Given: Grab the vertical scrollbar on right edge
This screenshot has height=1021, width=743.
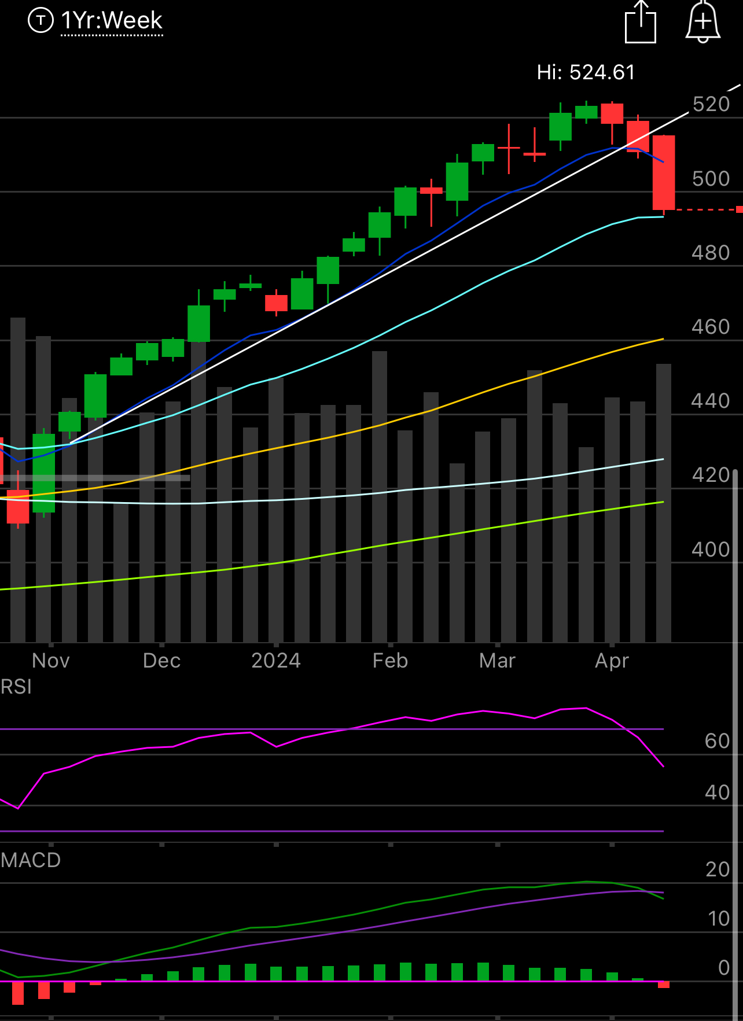Looking at the screenshot, I should coord(735,745).
